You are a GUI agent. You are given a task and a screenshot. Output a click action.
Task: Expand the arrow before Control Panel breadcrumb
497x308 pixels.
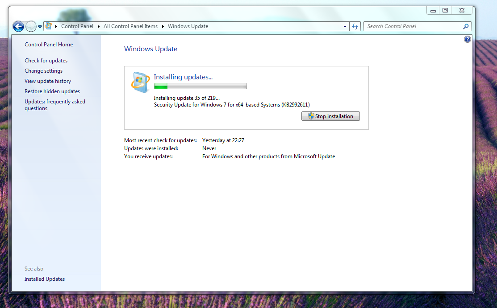(x=56, y=26)
